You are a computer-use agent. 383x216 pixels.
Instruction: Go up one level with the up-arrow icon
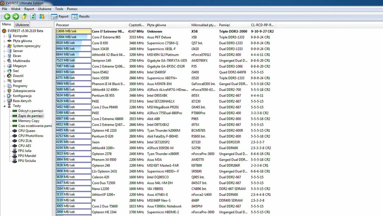pos(25,16)
